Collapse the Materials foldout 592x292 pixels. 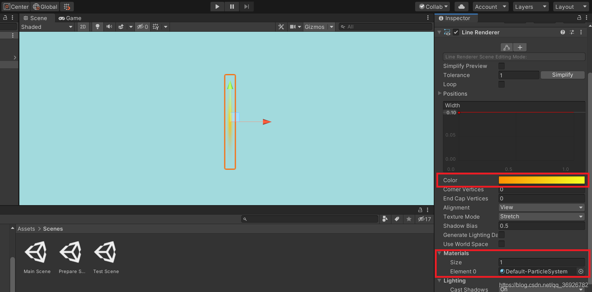coord(439,253)
